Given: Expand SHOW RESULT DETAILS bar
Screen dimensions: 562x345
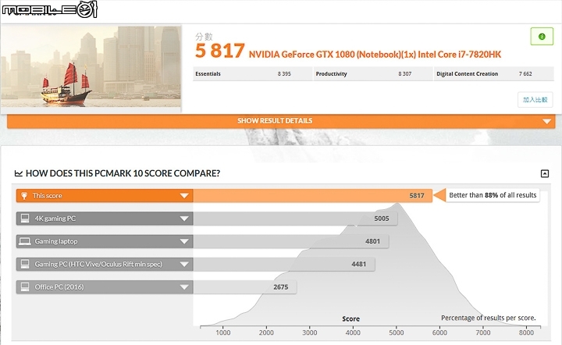Looking at the screenshot, I should 281,121.
